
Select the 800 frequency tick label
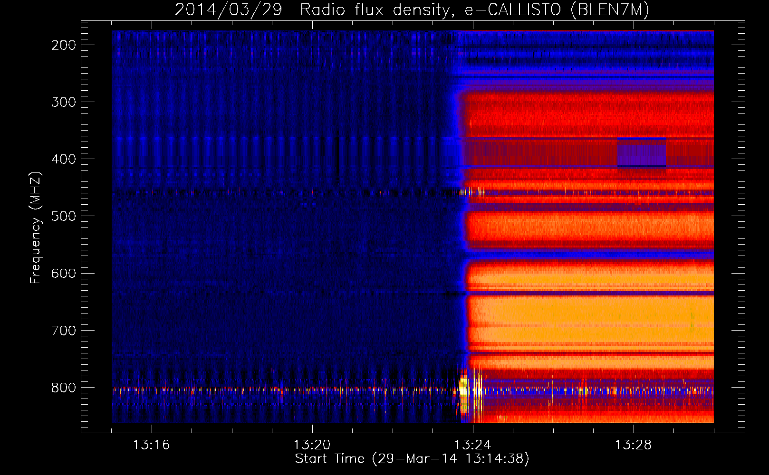click(x=64, y=388)
